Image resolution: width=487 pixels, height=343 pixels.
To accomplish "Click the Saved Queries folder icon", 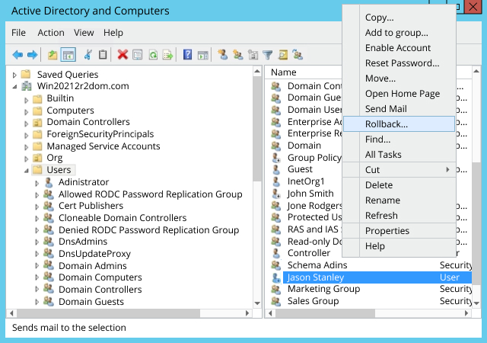I will pyautogui.click(x=26, y=75).
